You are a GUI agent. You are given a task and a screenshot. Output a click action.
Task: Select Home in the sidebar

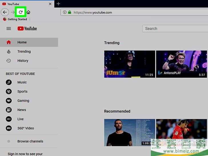click(29, 42)
